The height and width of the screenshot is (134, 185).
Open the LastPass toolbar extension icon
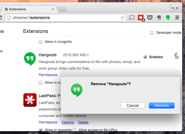point(141,18)
